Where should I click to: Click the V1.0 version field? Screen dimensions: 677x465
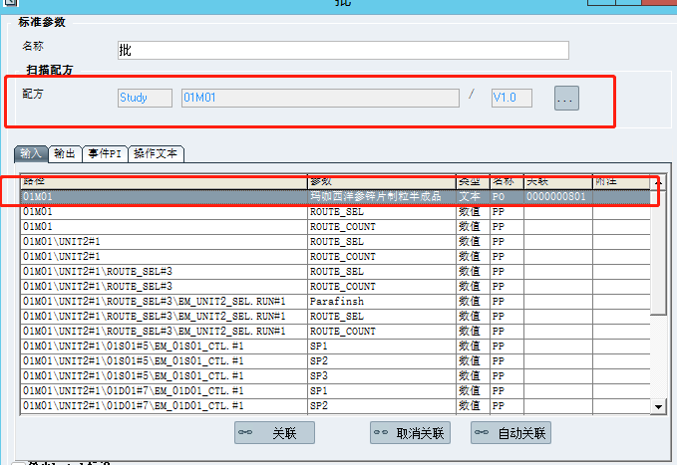511,98
